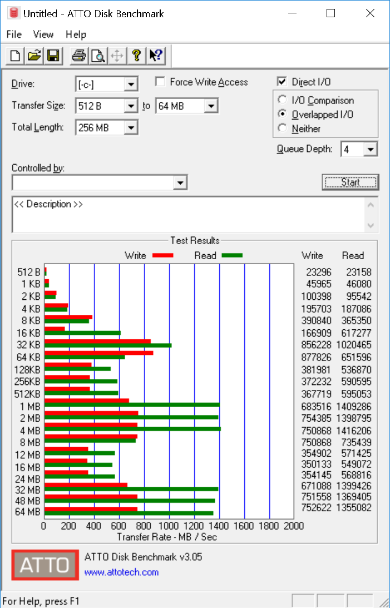Screen dimensions: 390x608
Task: Click the greyed move arrows toolbar icon
Action: point(117,56)
